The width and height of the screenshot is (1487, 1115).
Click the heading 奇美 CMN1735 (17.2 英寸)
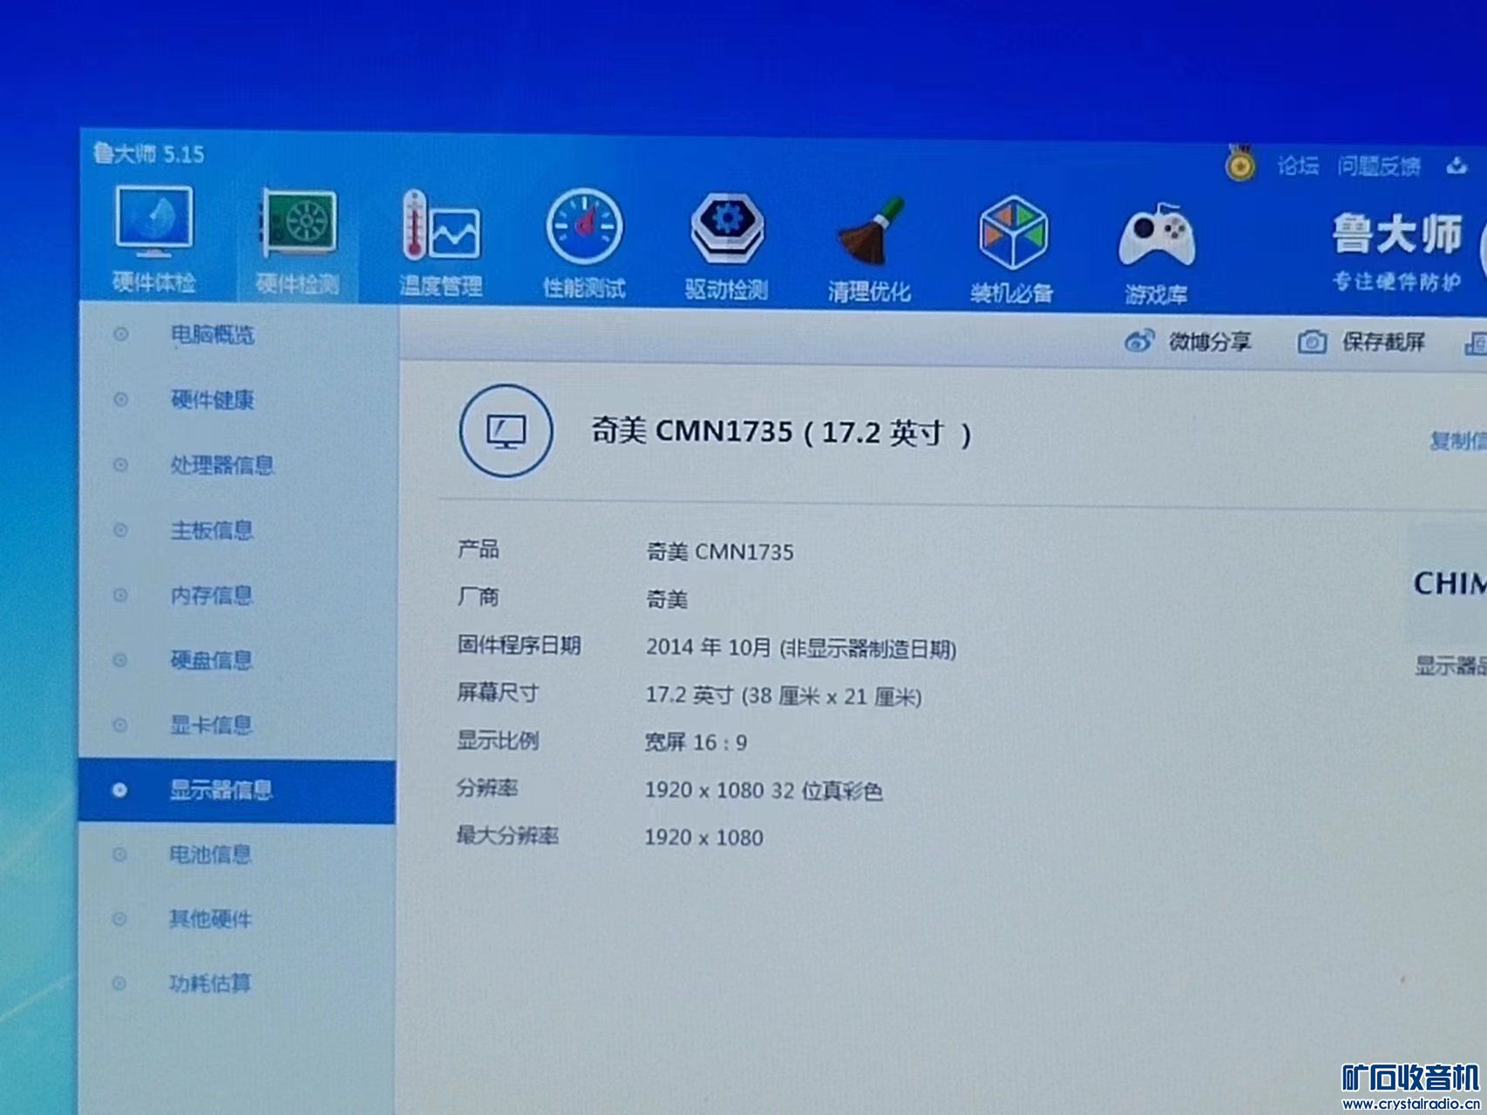click(x=781, y=432)
